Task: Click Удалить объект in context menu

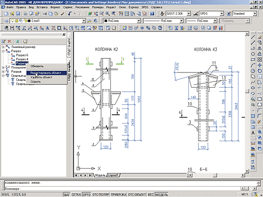Action: click(41, 77)
